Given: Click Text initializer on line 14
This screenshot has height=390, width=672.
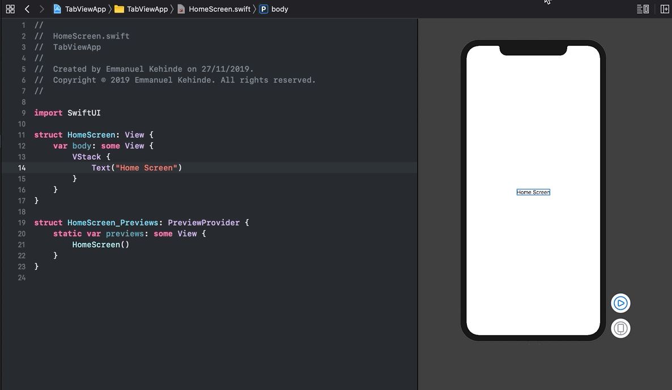Looking at the screenshot, I should (x=101, y=168).
